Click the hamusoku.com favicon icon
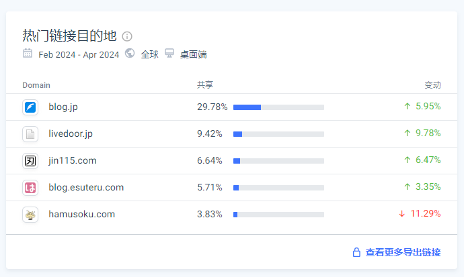This screenshot has height=277, width=464. coord(30,215)
